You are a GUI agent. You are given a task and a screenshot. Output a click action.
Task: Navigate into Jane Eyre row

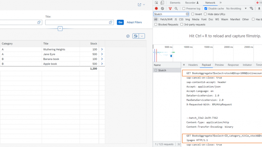[102, 54]
